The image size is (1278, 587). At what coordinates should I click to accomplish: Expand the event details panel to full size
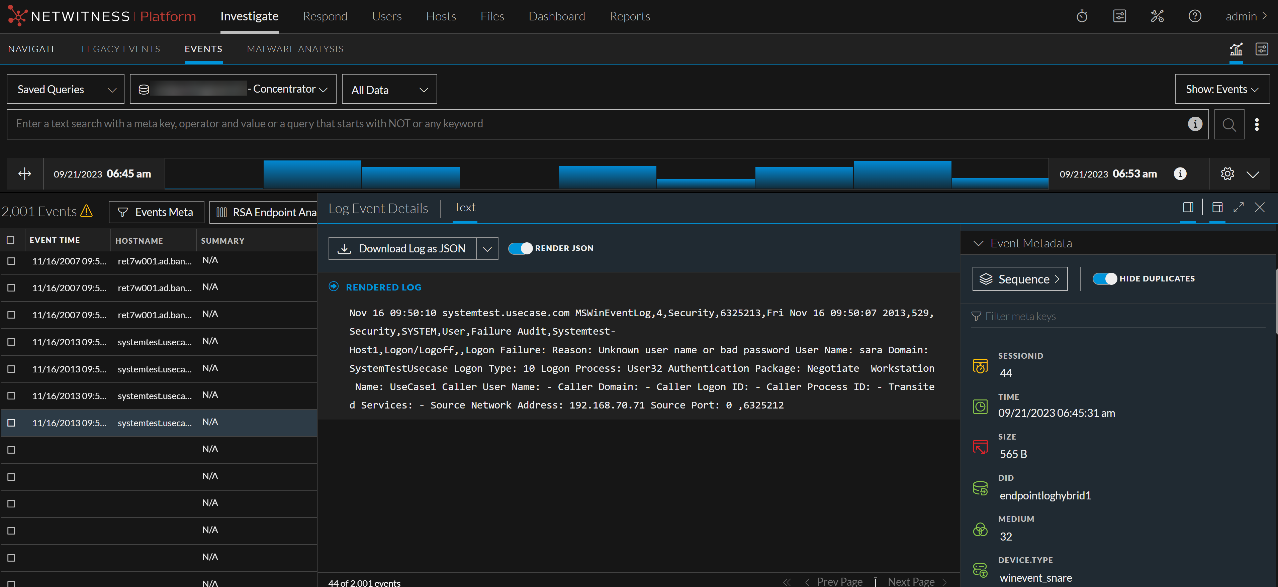pyautogui.click(x=1238, y=207)
